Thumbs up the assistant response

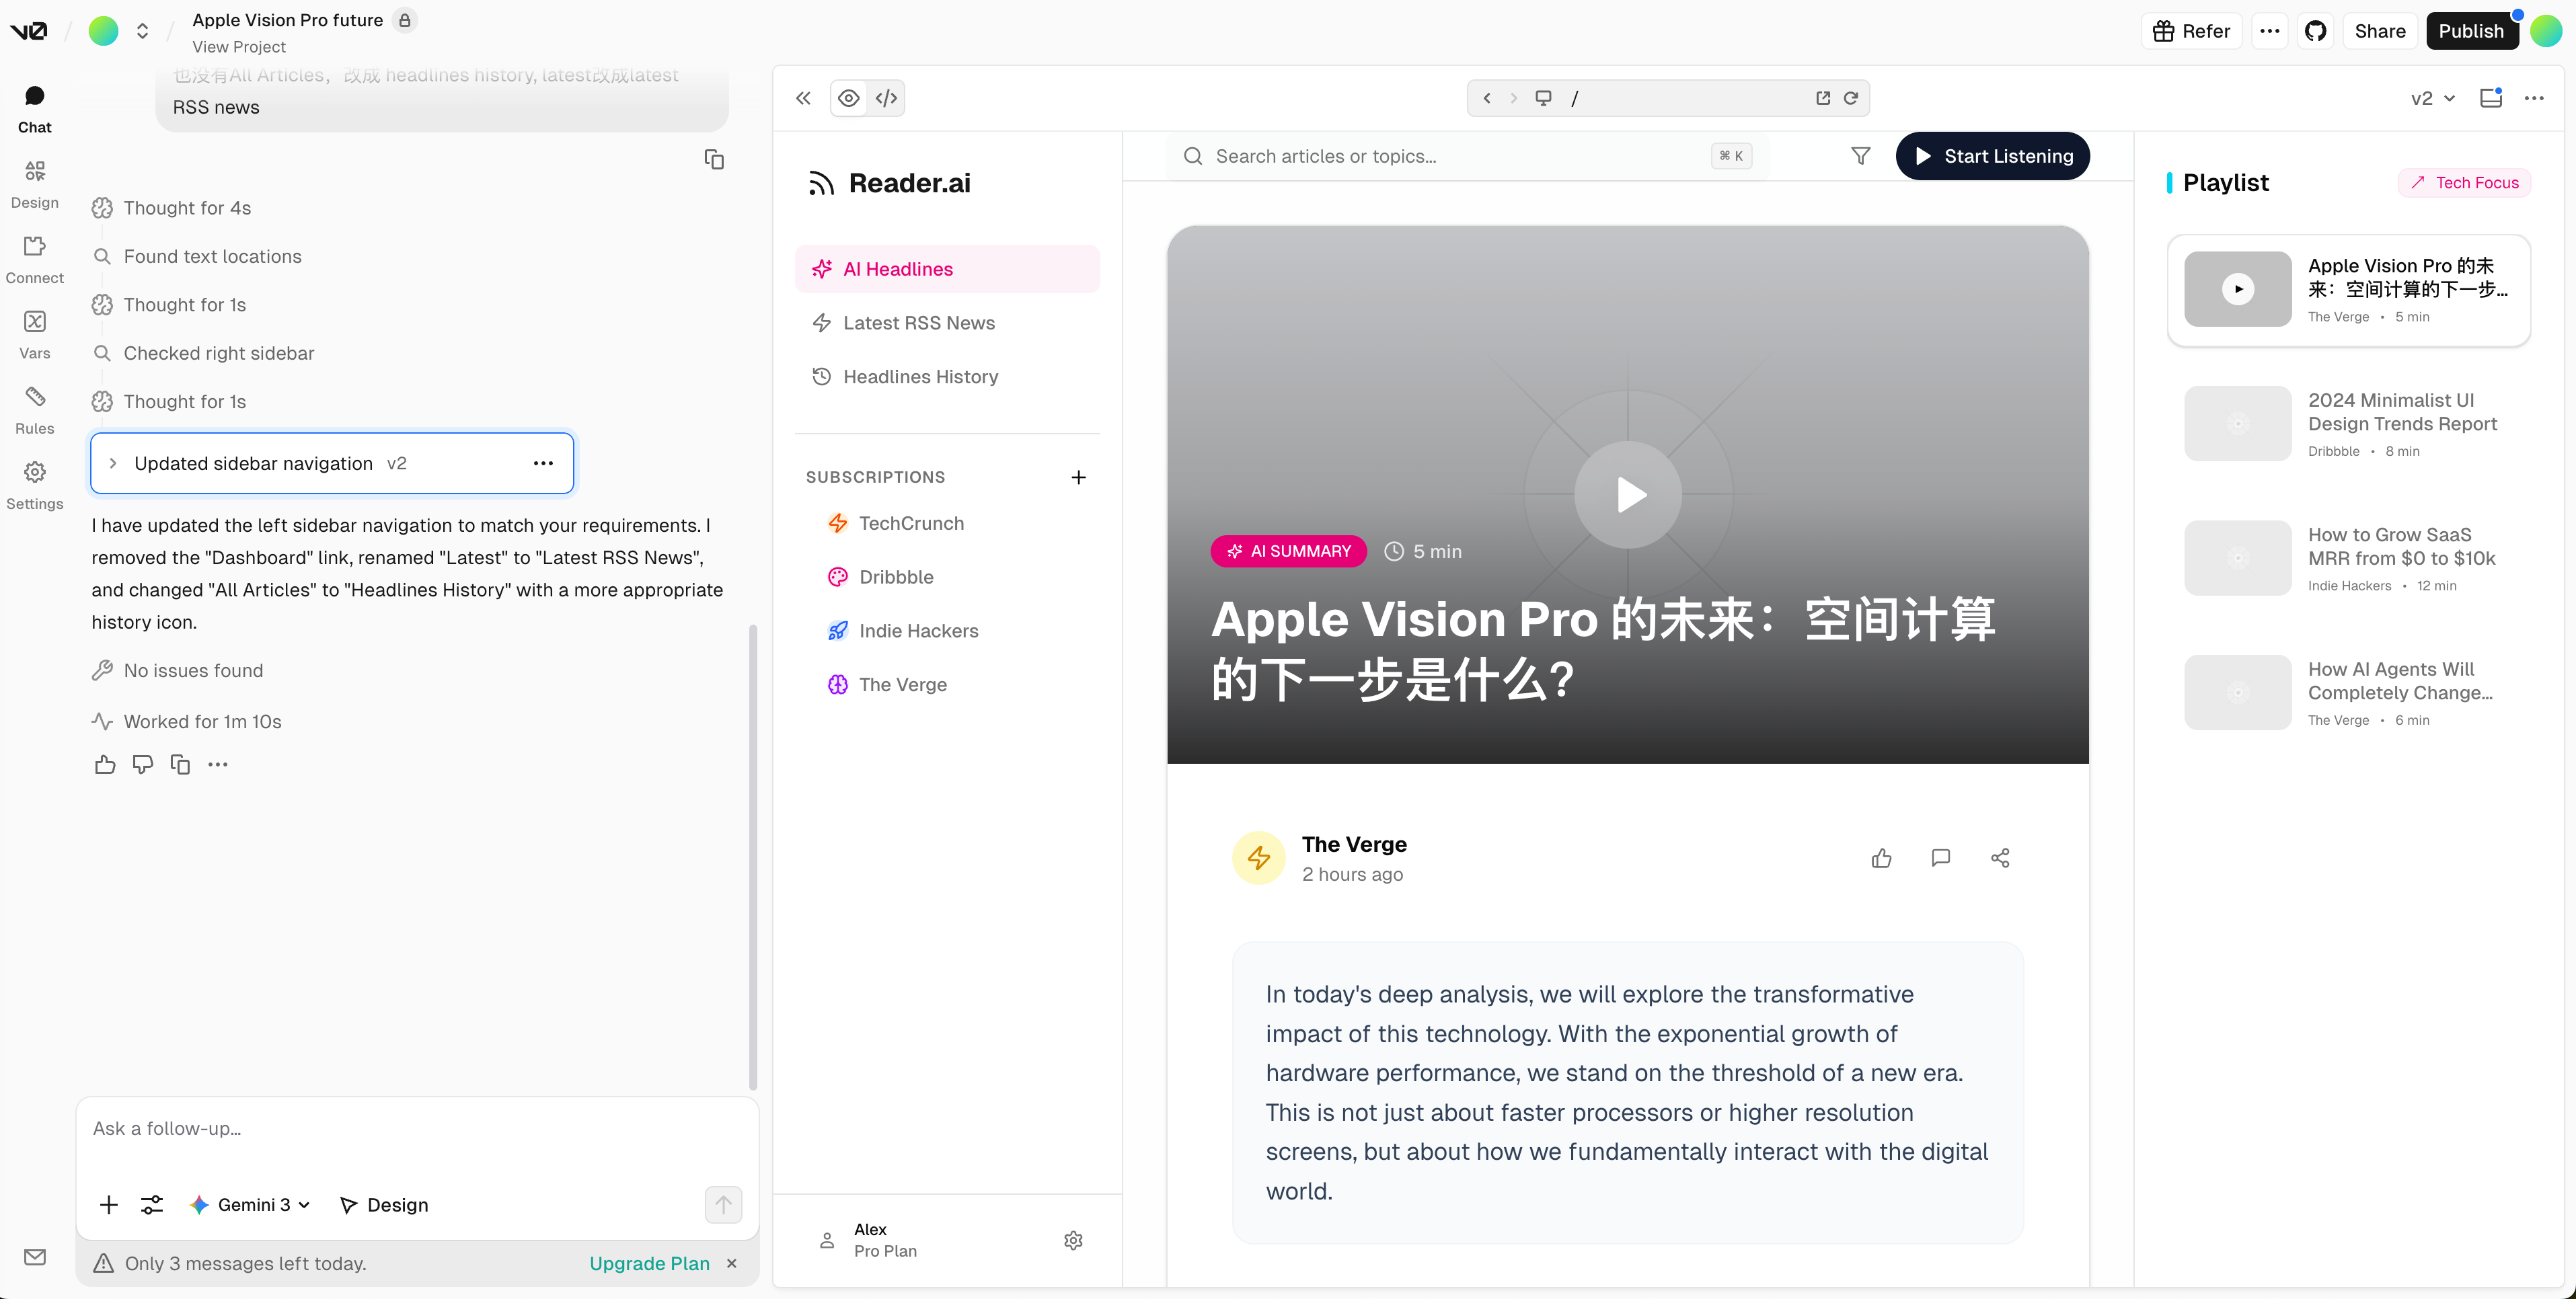[x=105, y=765]
